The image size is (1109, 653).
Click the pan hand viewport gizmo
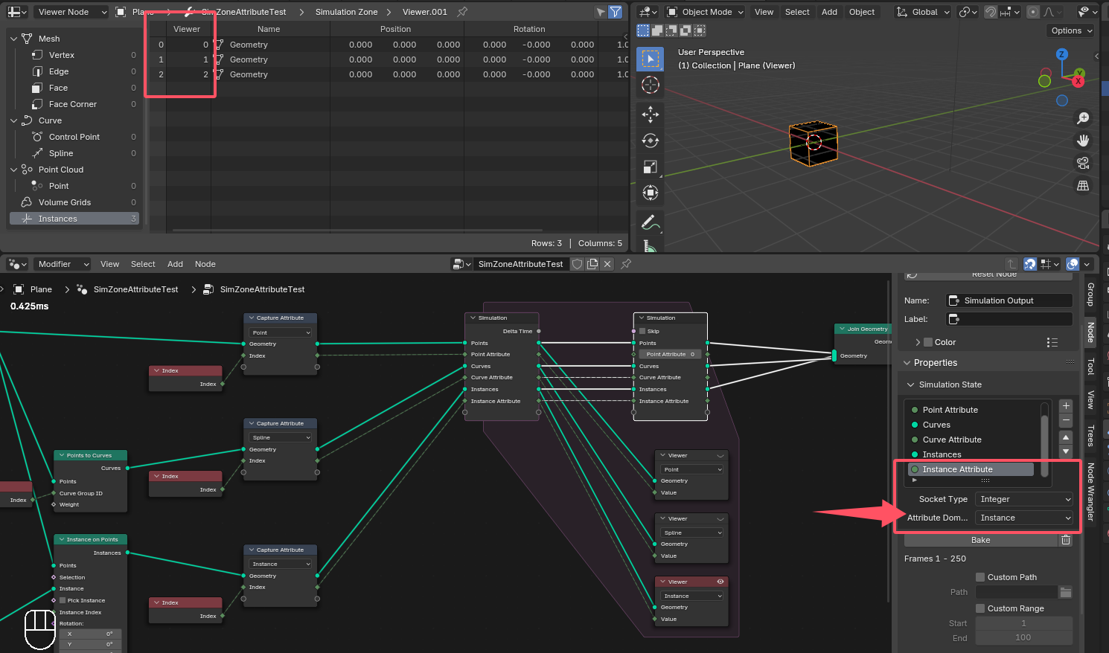[x=1083, y=141]
